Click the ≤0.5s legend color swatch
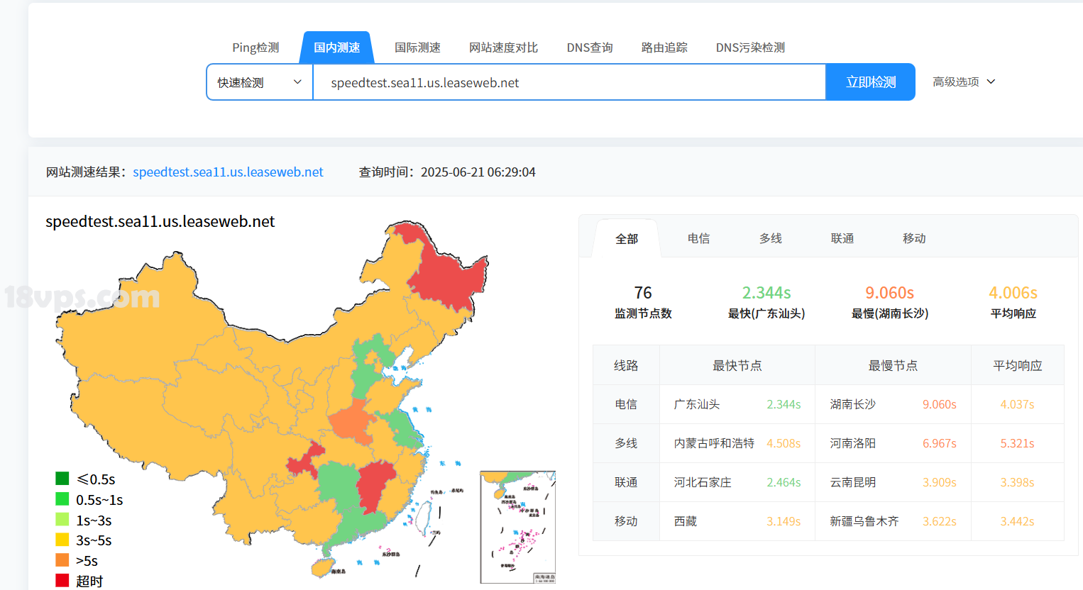Viewport: 1083px width, 590px height. pos(62,479)
